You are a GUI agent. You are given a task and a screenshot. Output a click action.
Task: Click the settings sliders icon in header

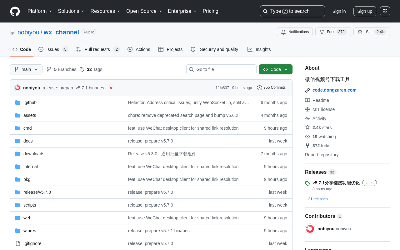coord(385,11)
